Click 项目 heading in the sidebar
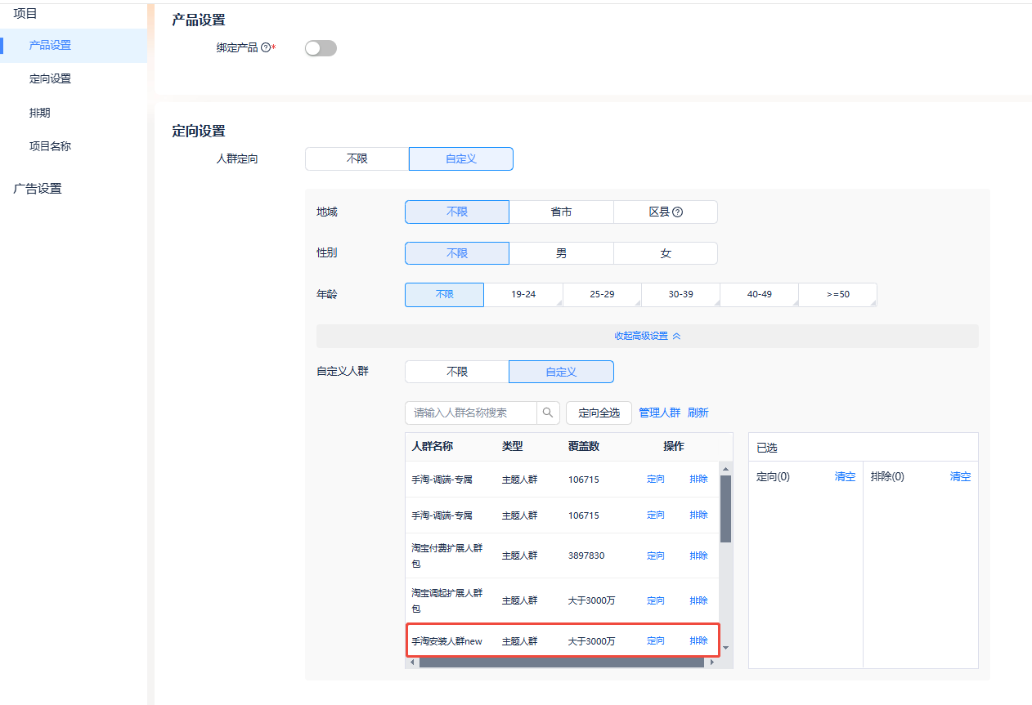The height and width of the screenshot is (705, 1032). [x=25, y=13]
